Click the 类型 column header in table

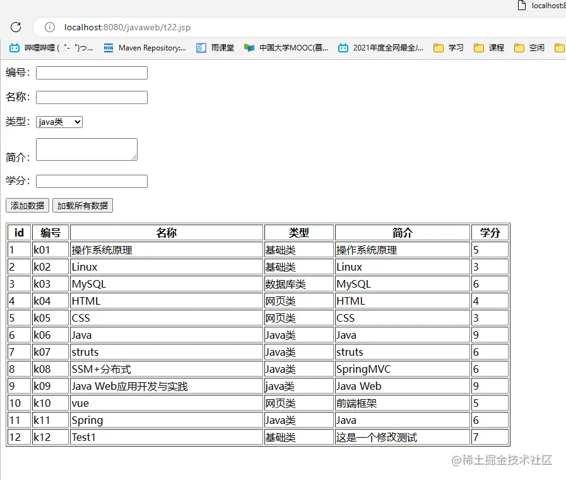pyautogui.click(x=299, y=233)
